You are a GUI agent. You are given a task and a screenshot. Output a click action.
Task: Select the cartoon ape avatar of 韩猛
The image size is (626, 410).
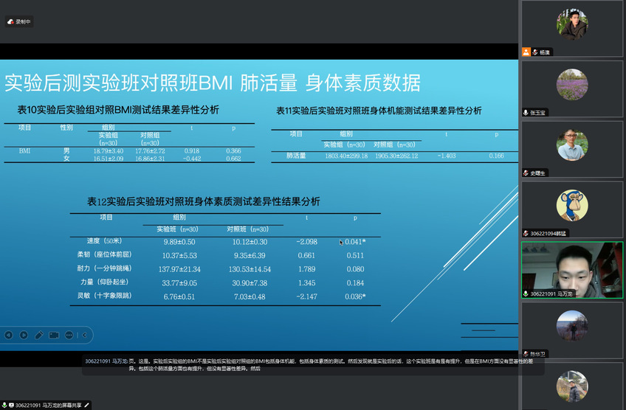tap(572, 206)
